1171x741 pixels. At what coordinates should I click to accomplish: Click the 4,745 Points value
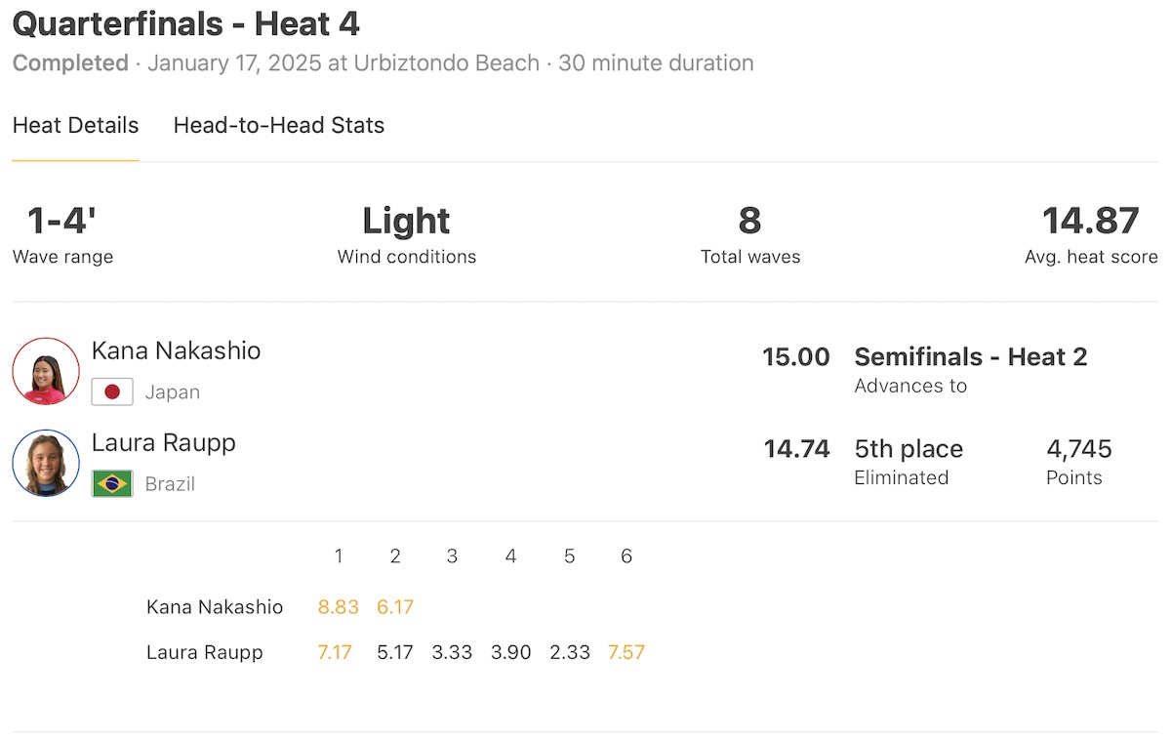1078,449
